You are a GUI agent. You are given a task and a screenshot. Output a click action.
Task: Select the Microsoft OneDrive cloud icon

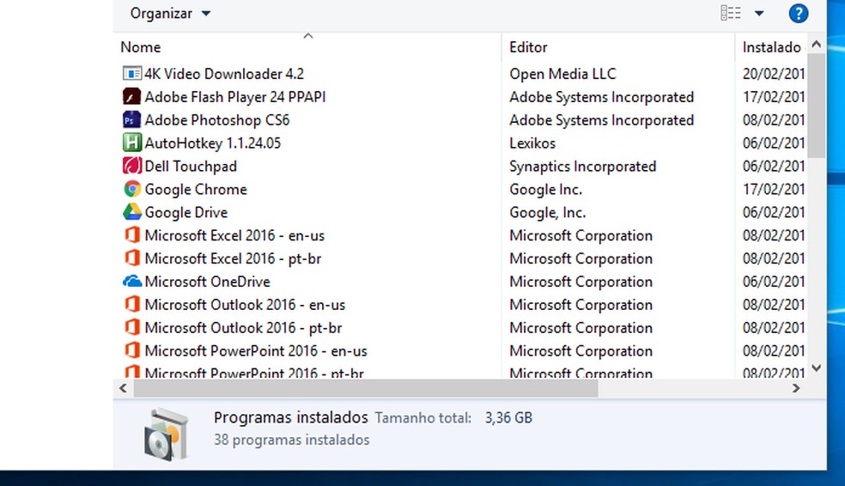coord(131,282)
